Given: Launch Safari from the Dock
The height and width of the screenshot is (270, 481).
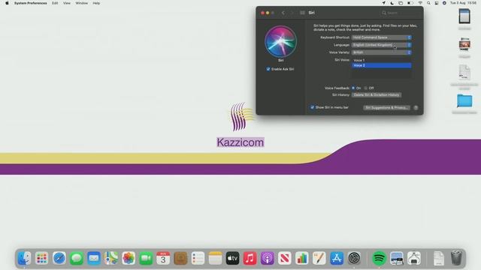Looking at the screenshot, I should (x=59, y=258).
